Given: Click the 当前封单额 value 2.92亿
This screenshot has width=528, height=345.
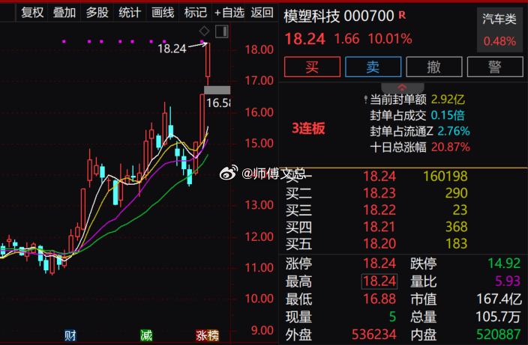Looking at the screenshot, I should click(x=448, y=100).
